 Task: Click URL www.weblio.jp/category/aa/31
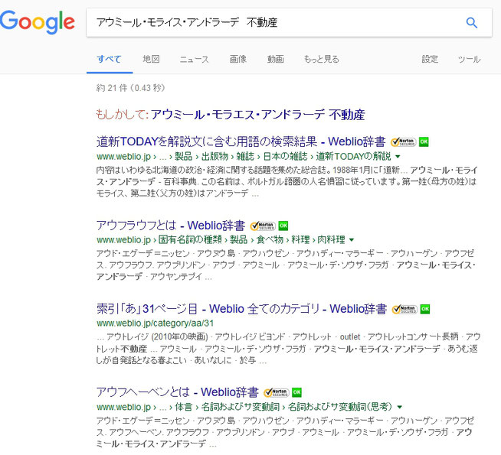[x=155, y=323]
